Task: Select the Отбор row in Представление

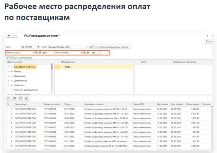Action: click(x=67, y=67)
